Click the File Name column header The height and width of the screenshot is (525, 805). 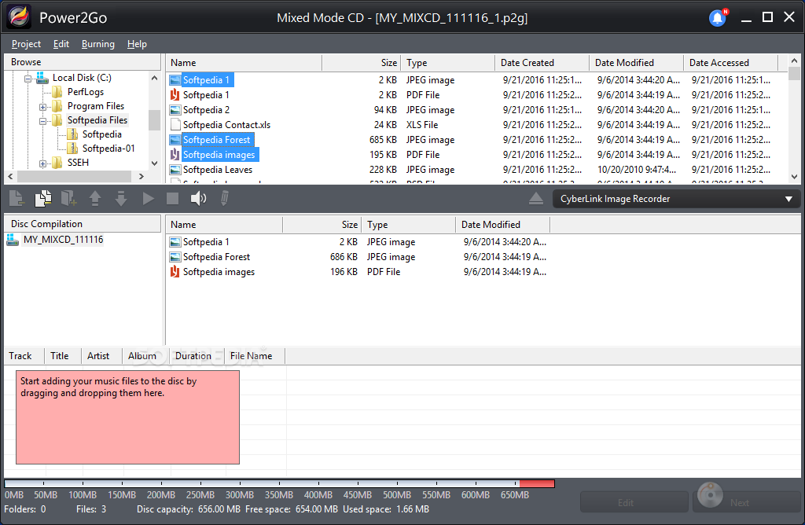pos(255,356)
